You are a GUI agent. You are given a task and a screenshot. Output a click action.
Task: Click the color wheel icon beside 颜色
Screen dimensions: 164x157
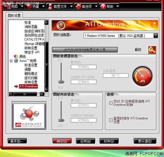(16, 56)
